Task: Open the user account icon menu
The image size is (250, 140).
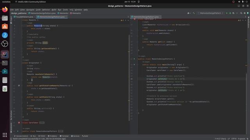Action: (189, 13)
